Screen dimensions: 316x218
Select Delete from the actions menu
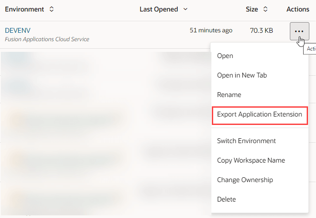226,199
